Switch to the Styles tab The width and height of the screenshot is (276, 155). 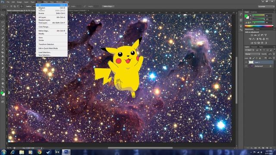click(x=257, y=29)
